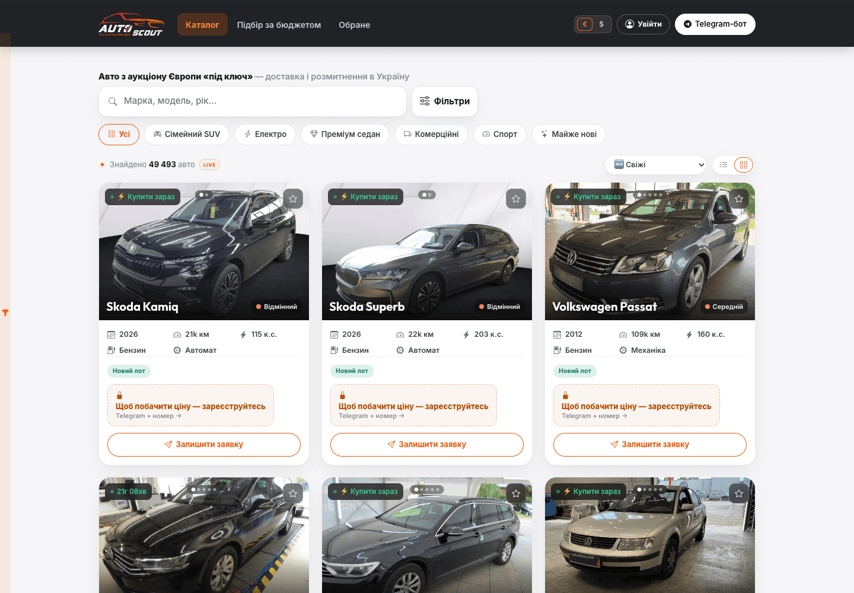The image size is (854, 593).
Task: Click Купити зараз badge on Skoda Kamiq
Action: click(142, 197)
